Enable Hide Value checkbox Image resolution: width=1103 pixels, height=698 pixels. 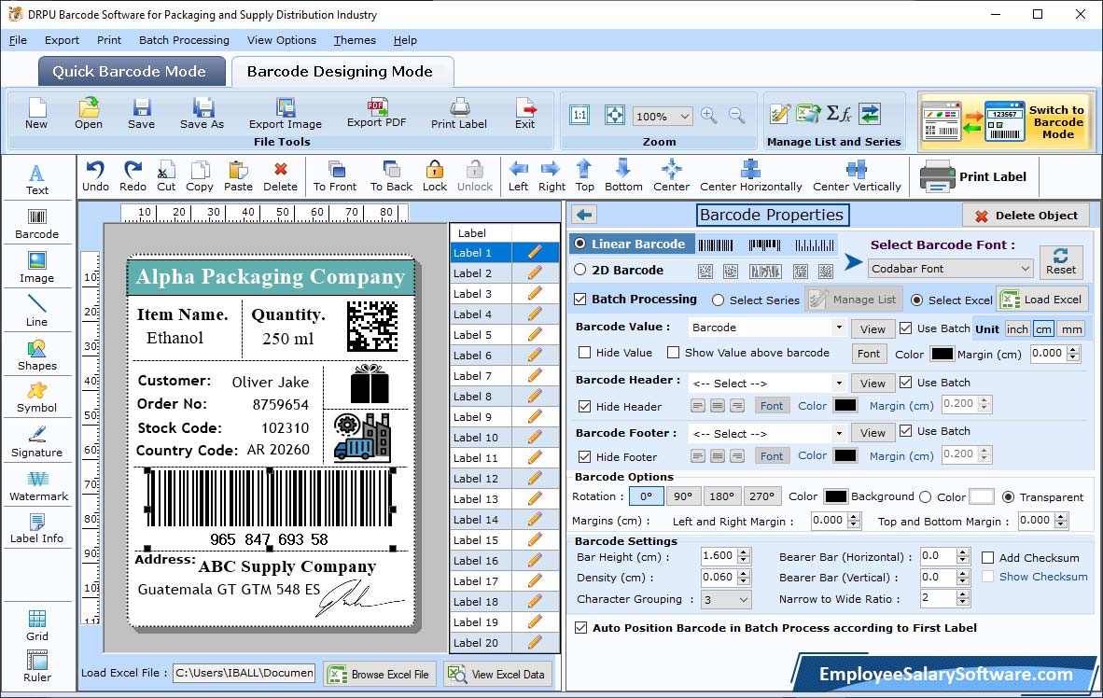point(584,353)
